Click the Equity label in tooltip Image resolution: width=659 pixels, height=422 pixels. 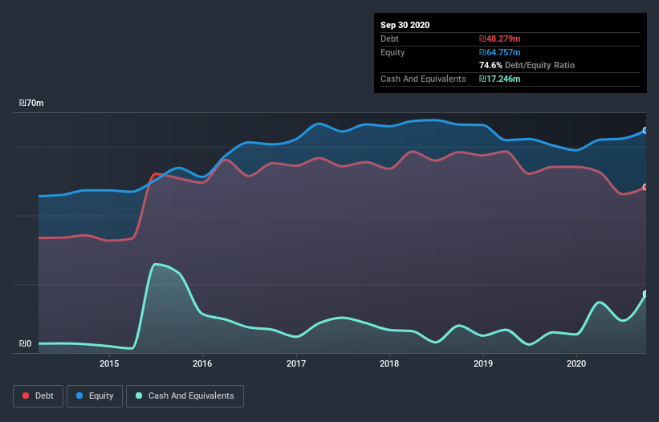point(393,52)
